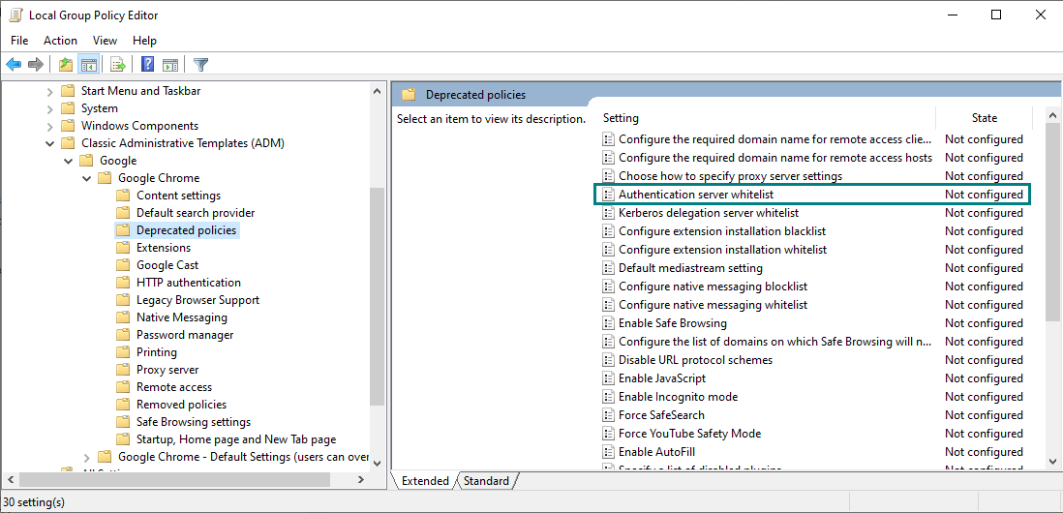Go up one level with folder icon
This screenshot has width=1063, height=513.
point(66,65)
